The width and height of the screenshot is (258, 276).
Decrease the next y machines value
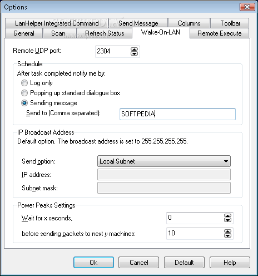(227, 236)
